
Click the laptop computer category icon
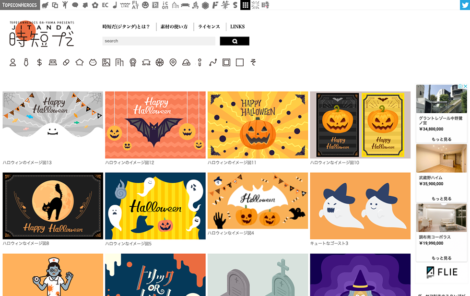52,62
